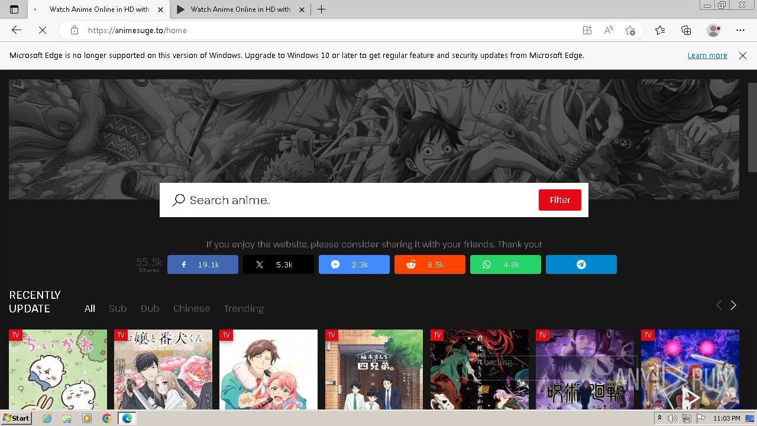Open the tab actions menu icon

pos(14,9)
